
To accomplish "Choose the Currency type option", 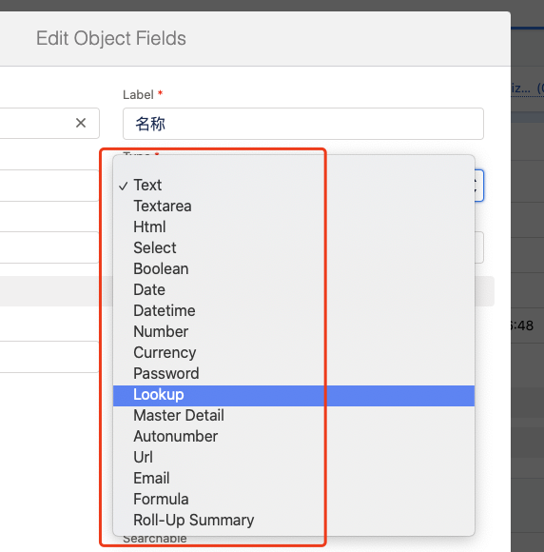I will (x=294, y=353).
